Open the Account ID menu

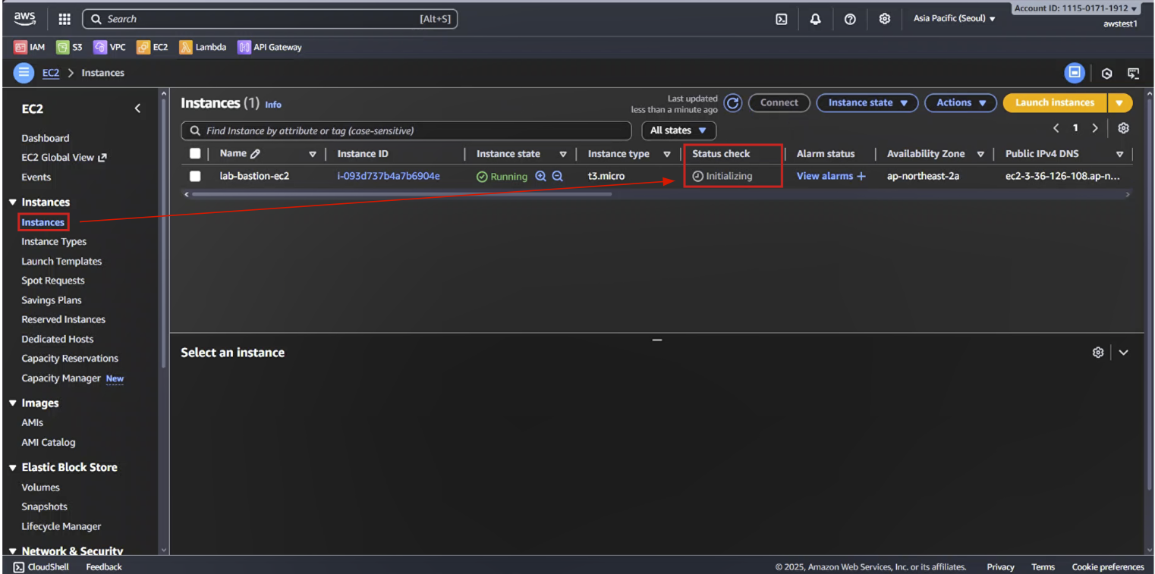tap(1076, 8)
